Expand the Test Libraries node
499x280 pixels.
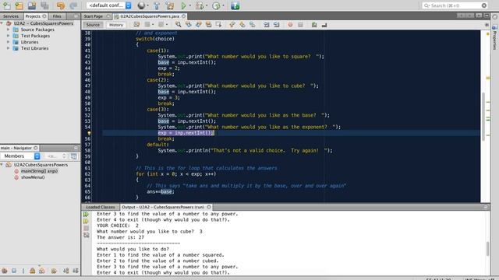(9, 48)
